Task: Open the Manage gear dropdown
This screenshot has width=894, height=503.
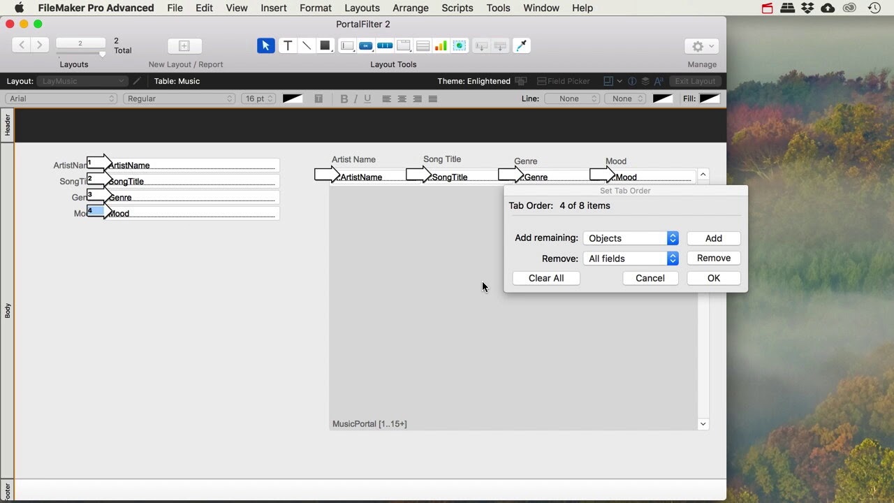Action: tap(702, 46)
